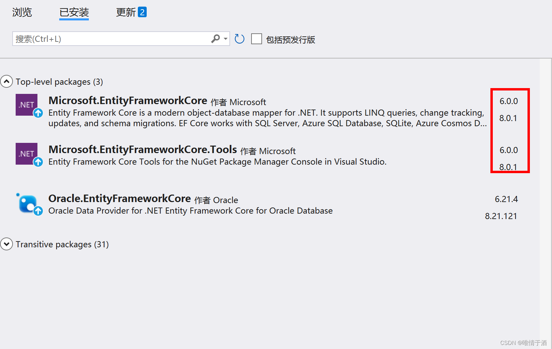Click the magnifying glass search icon
The width and height of the screenshot is (552, 349).
click(x=215, y=39)
